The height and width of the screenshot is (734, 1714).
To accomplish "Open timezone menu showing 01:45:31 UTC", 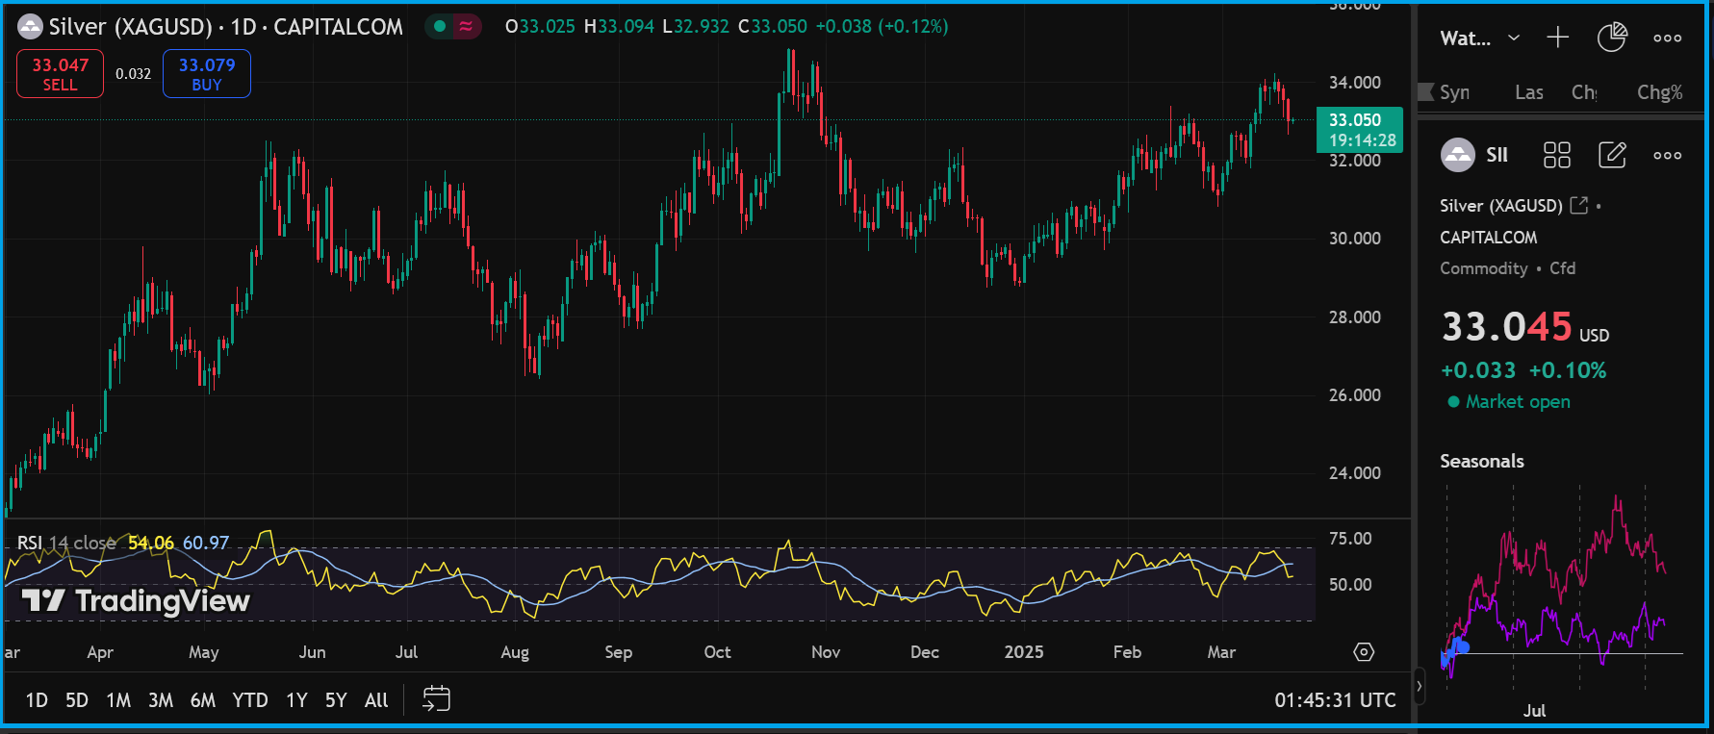I will click(x=1335, y=700).
